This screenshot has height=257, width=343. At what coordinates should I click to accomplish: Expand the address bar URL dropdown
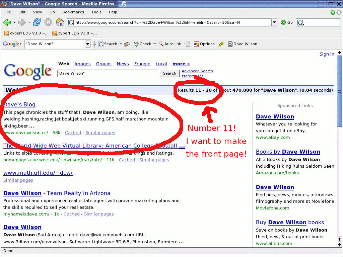tap(274, 22)
